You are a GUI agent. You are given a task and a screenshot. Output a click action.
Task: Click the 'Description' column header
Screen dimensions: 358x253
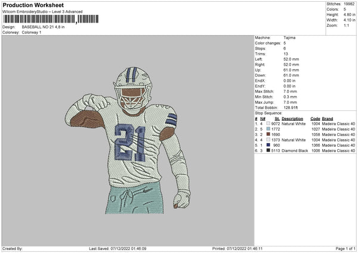point(292,119)
